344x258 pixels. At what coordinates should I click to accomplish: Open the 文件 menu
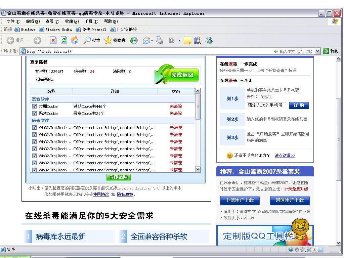pyautogui.click(x=13, y=21)
